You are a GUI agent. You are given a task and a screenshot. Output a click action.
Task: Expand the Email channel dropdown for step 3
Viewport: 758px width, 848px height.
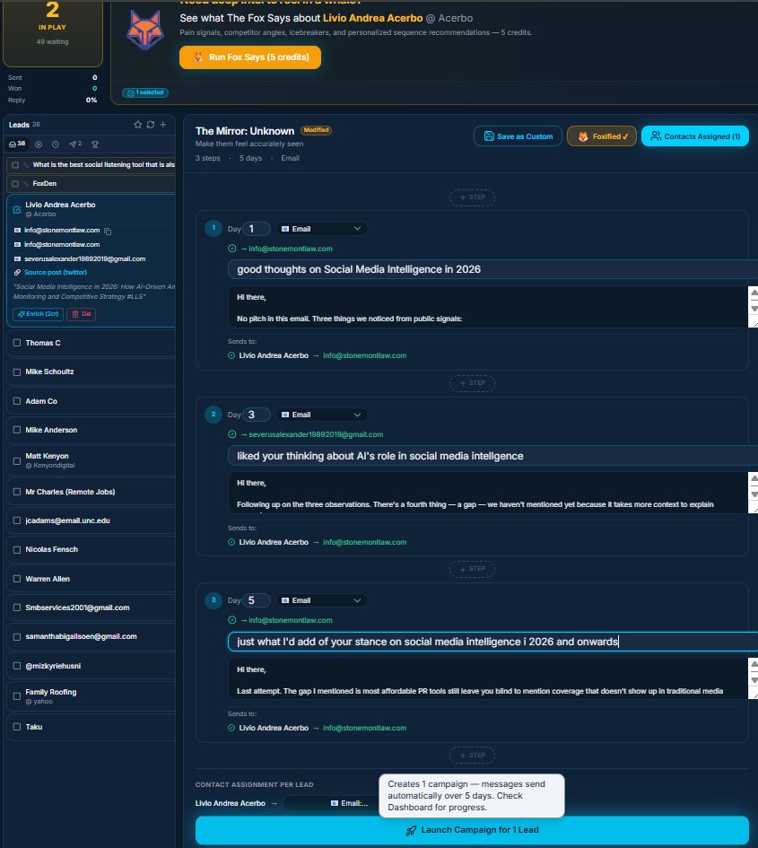tap(321, 600)
